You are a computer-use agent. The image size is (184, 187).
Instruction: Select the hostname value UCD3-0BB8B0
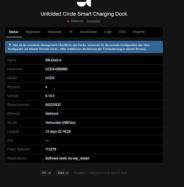(56, 69)
